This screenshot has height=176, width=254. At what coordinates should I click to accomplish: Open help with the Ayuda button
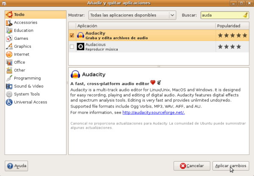[x=17, y=166]
